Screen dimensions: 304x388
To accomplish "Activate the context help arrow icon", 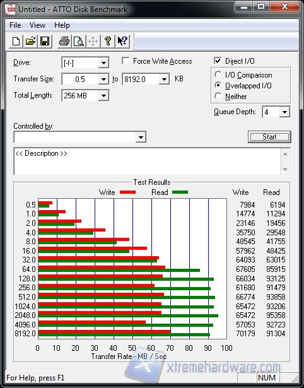I will pos(122,41).
